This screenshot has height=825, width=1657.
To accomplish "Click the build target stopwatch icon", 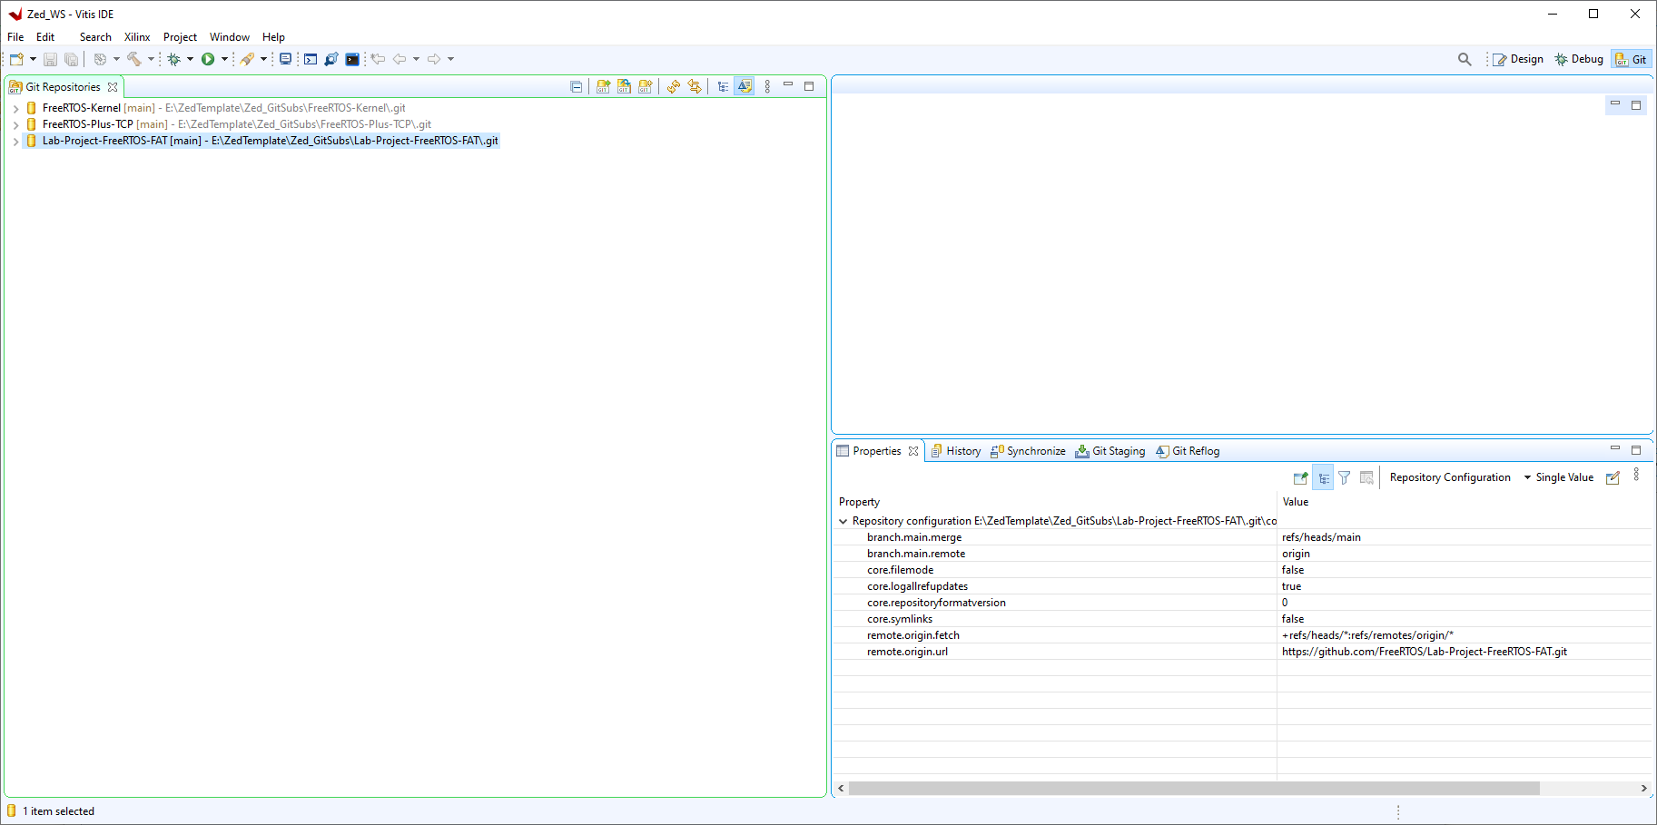I will [101, 59].
